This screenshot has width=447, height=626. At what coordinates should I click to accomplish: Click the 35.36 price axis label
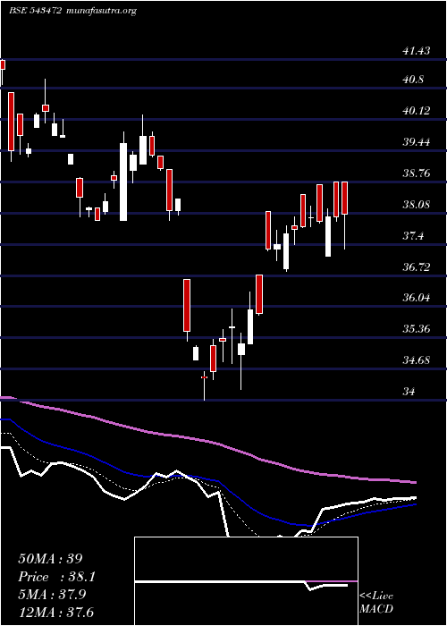(416, 329)
